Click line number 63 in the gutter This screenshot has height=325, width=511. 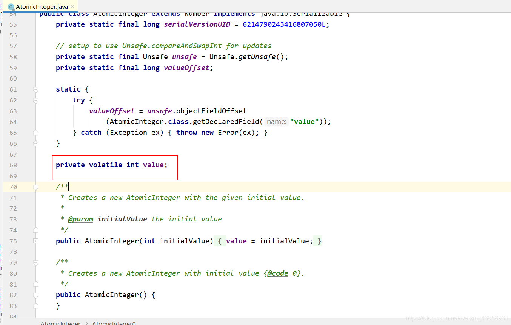(x=13, y=111)
